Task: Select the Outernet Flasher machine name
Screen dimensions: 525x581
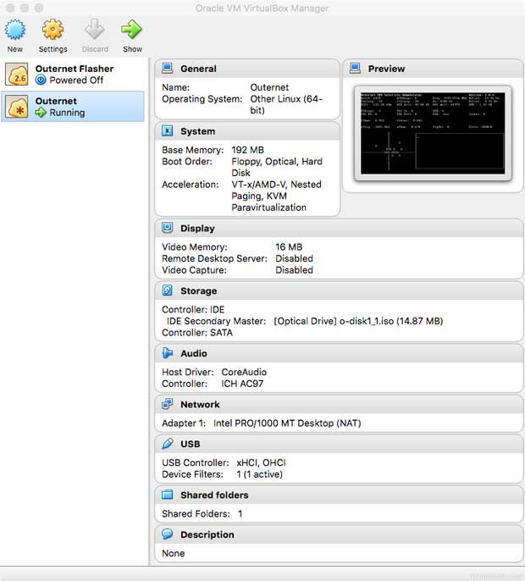Action: point(75,69)
